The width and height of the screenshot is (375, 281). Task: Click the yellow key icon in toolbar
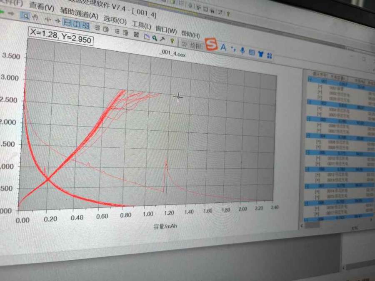click(172, 41)
